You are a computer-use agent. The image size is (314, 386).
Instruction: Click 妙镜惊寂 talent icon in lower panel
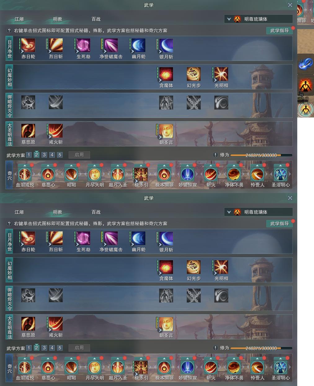tap(188, 368)
